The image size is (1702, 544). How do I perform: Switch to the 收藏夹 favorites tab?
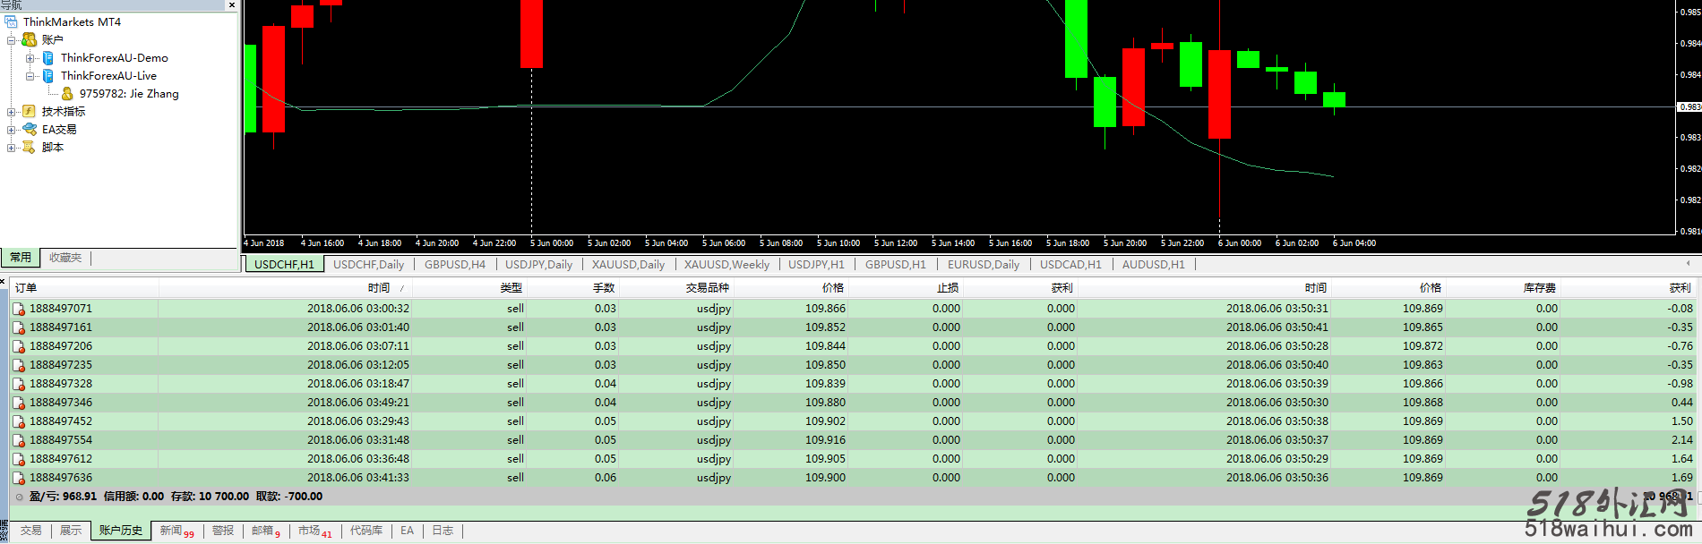pos(65,258)
